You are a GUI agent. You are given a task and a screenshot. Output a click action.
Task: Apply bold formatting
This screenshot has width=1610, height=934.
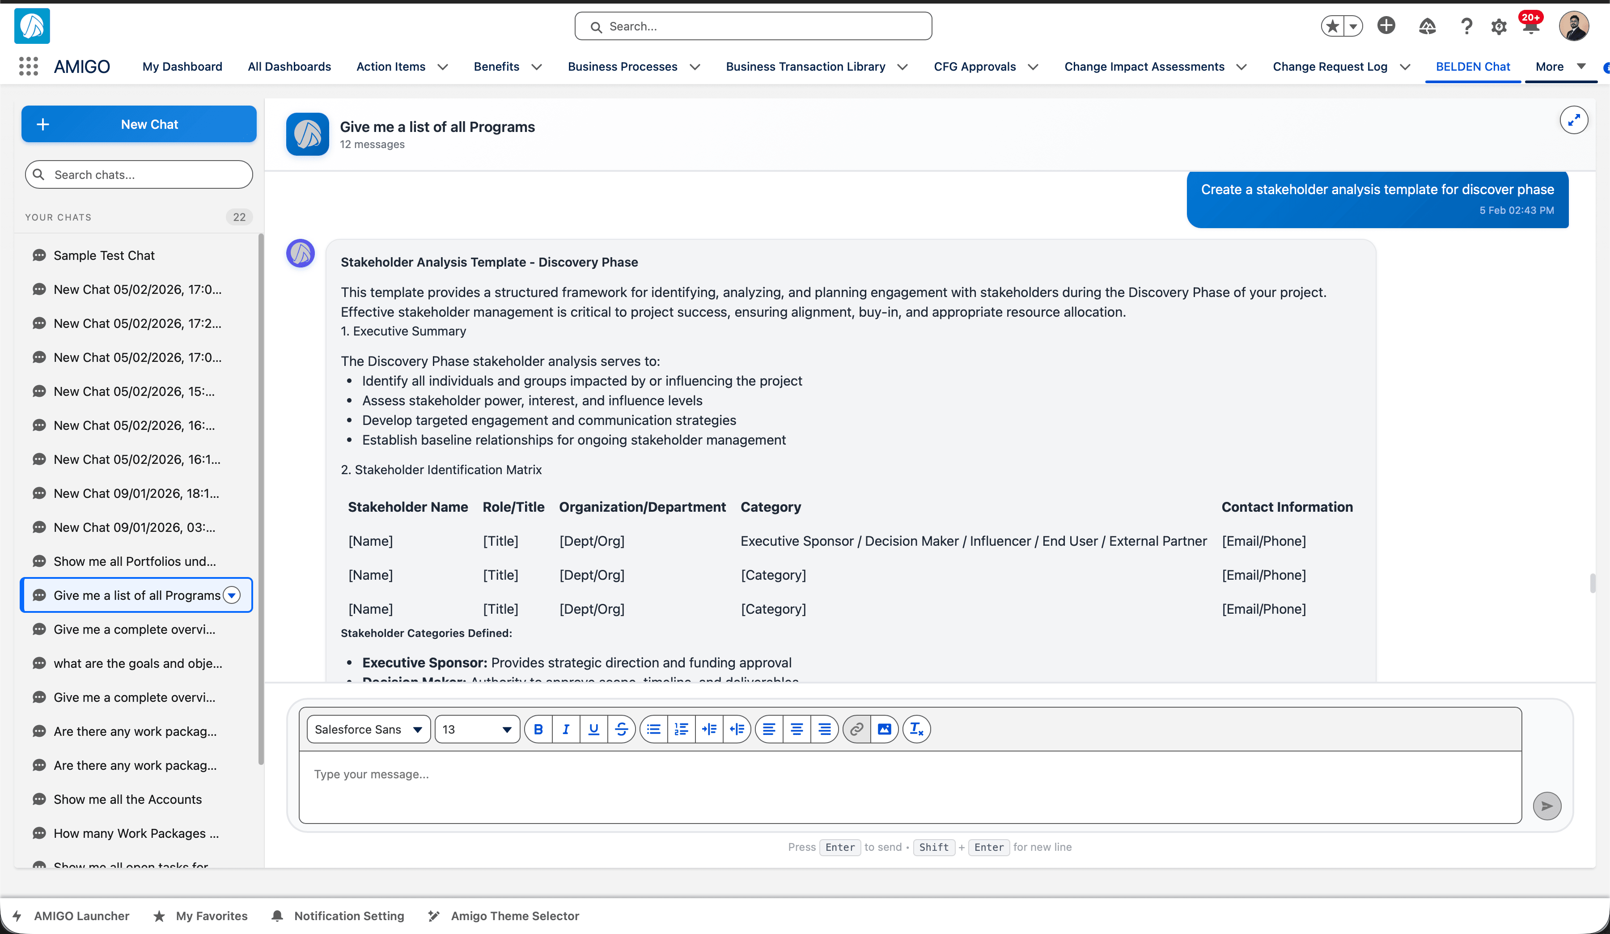[538, 729]
